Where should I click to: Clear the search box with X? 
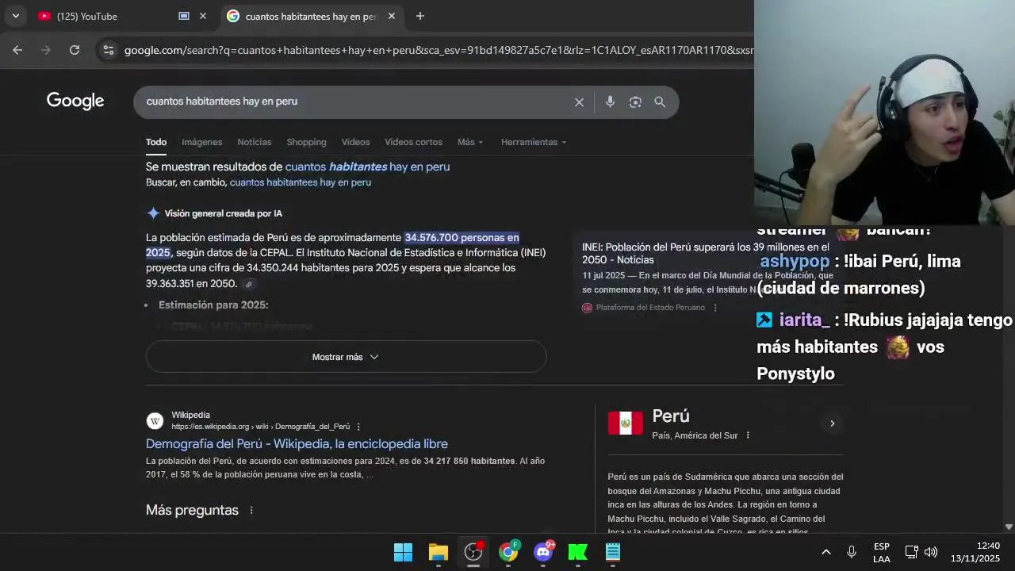pyautogui.click(x=579, y=102)
